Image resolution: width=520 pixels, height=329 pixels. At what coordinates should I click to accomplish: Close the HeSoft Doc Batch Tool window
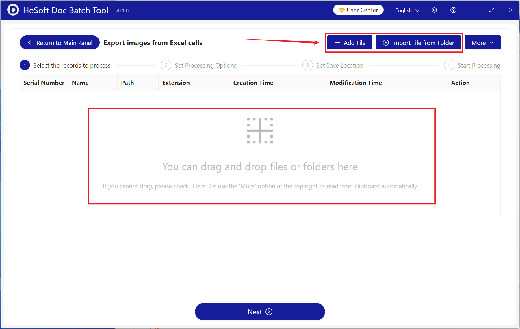[x=510, y=10]
